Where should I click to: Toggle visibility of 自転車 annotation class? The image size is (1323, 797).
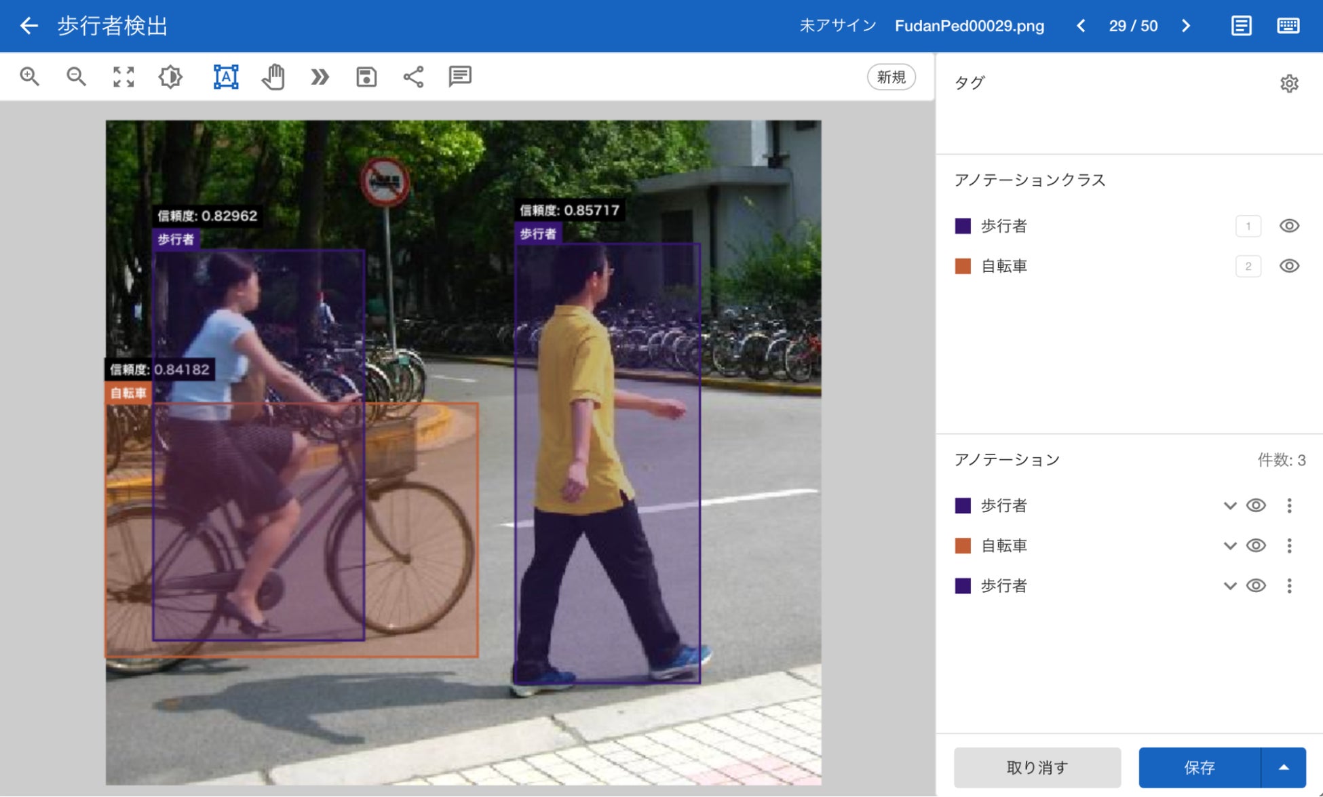point(1289,266)
